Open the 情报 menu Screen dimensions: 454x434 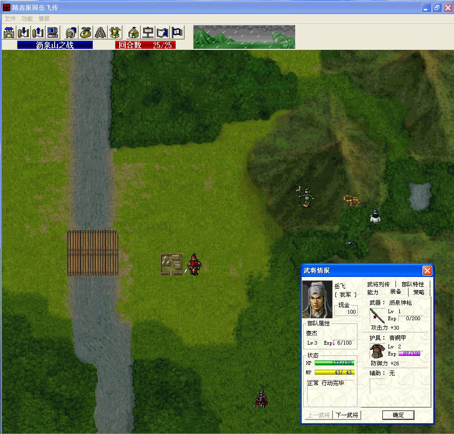point(44,19)
